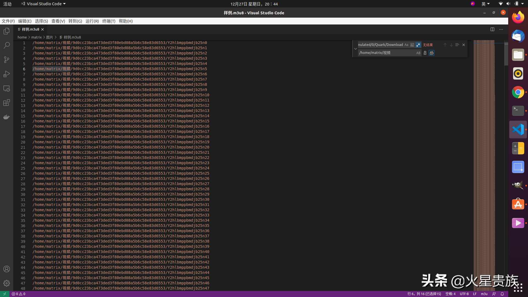Click the vertical scrollbar thumb of editor
The width and height of the screenshot is (528, 297).
(x=506, y=54)
